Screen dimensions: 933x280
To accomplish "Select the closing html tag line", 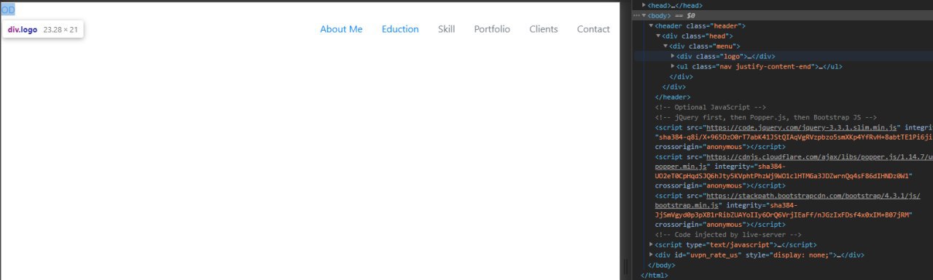I will tap(654, 276).
